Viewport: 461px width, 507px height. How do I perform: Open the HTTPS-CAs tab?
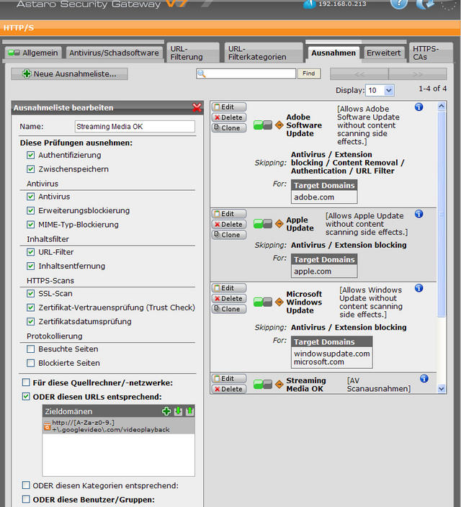[431, 53]
